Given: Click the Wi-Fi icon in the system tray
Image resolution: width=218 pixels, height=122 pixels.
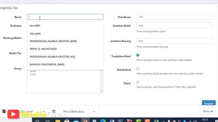Looking at the screenshot, I should click(190, 121).
